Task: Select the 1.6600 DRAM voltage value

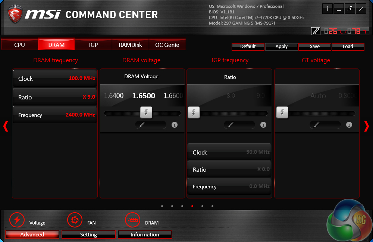Action: point(173,96)
